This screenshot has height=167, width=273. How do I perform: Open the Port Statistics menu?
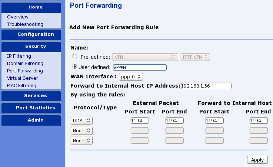(36, 108)
